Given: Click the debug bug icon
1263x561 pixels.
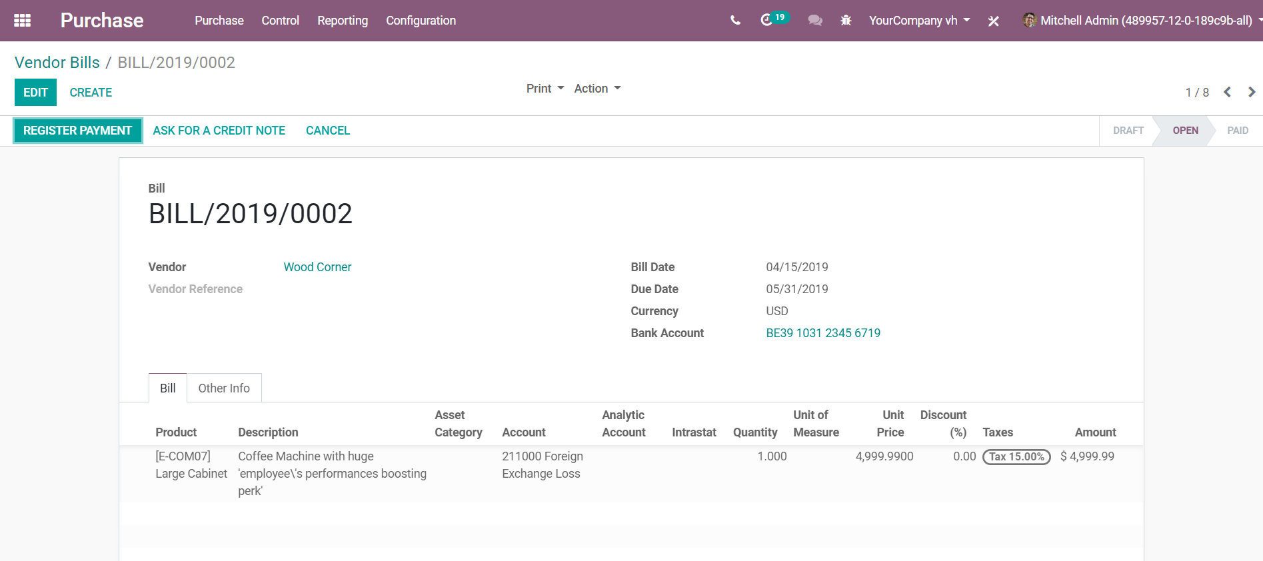Looking at the screenshot, I should point(846,21).
